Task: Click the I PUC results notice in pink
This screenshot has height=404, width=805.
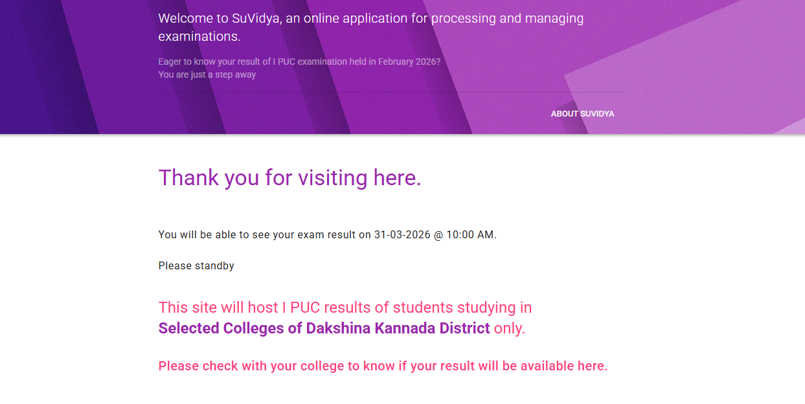Action: coord(345,307)
